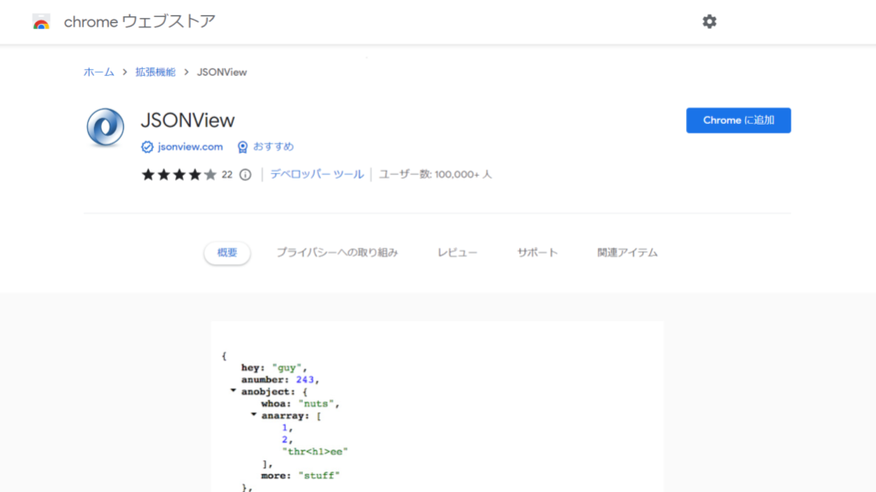Screen dimensions: 876x492
Task: Open the JSON code screenshot preview
Action: click(437, 410)
